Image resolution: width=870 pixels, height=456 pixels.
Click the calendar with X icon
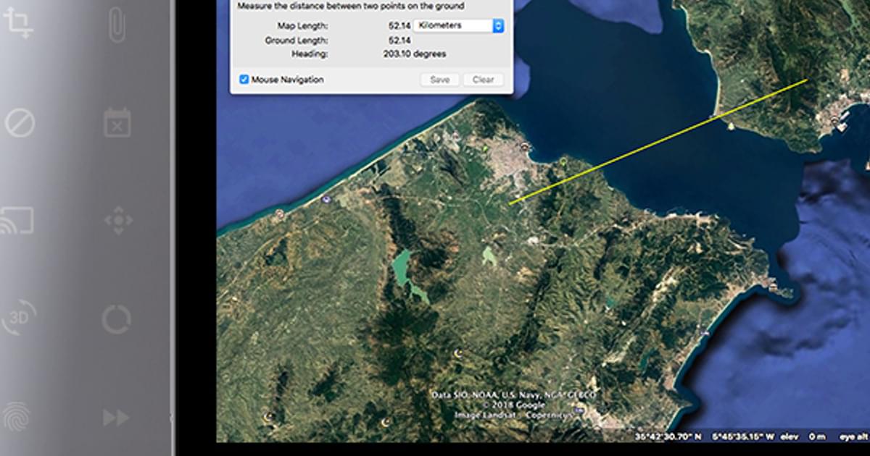point(117,122)
